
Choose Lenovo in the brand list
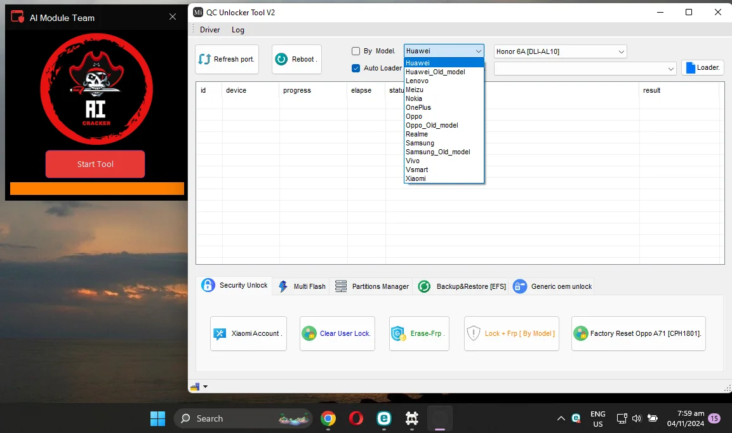[x=444, y=81]
